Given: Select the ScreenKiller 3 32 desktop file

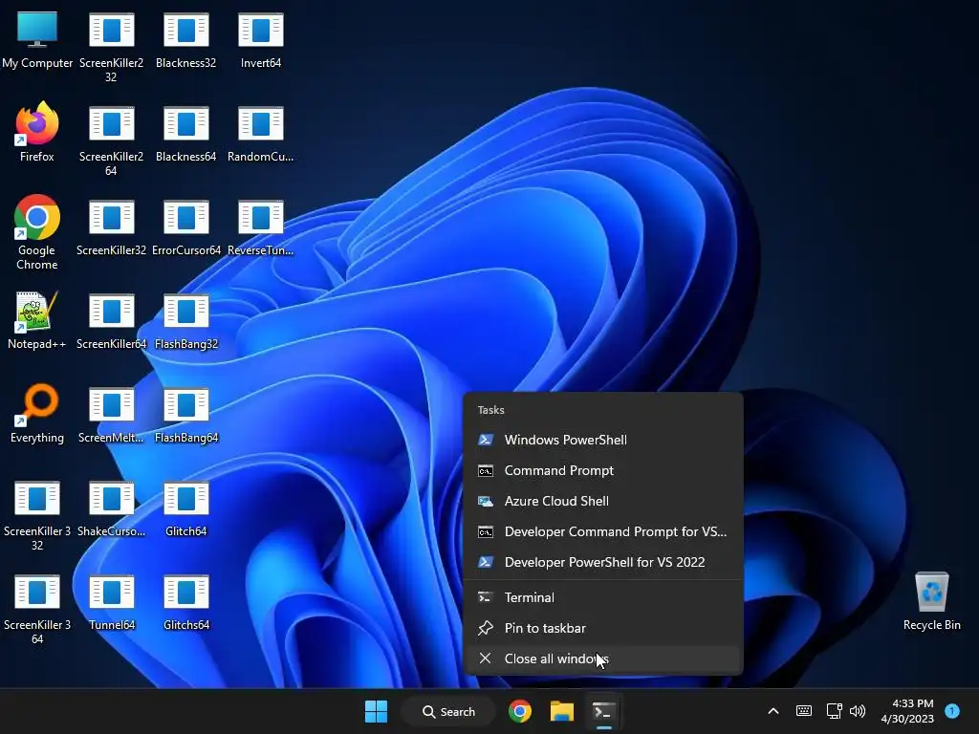Looking at the screenshot, I should coord(37,515).
